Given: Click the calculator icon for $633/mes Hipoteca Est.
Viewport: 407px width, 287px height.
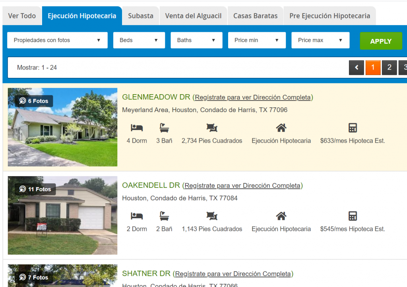Looking at the screenshot, I should [352, 127].
